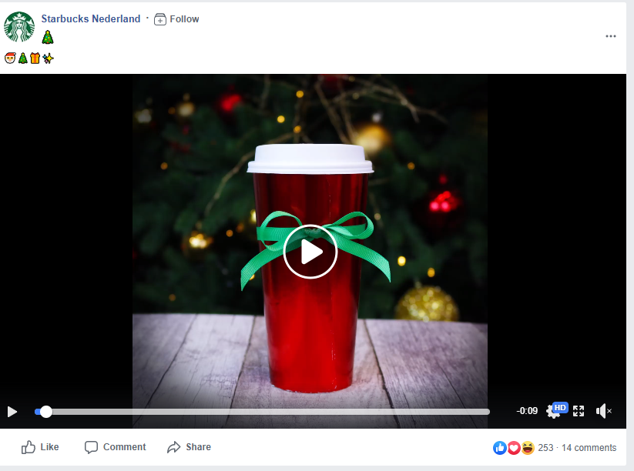Click the sparkles emoji in post text

point(48,58)
